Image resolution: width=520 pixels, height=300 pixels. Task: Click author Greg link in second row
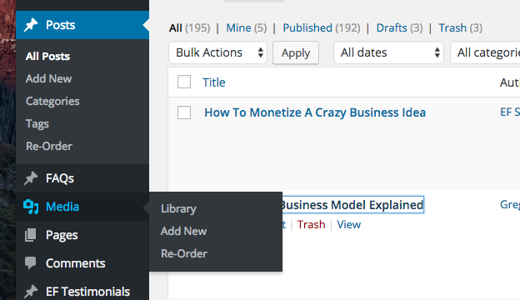(510, 204)
